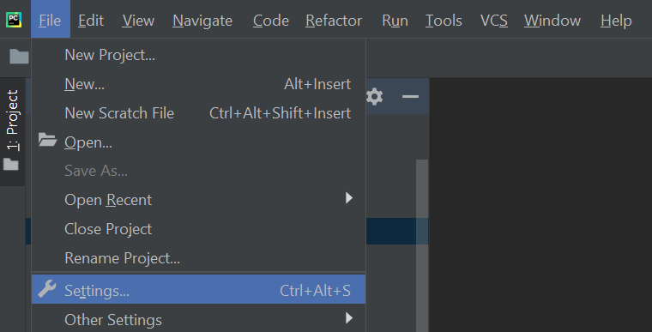The height and width of the screenshot is (332, 652).
Task: Click the project panel vertical scrollbar
Action: [422, 245]
